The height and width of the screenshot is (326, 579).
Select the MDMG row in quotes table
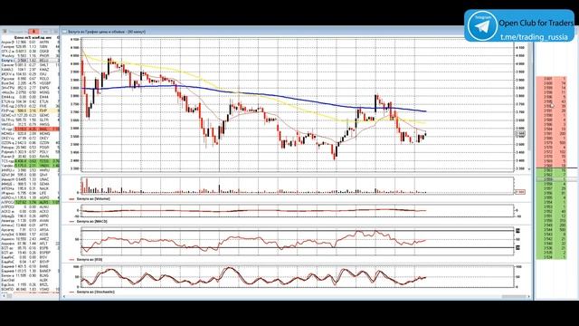click(x=30, y=133)
